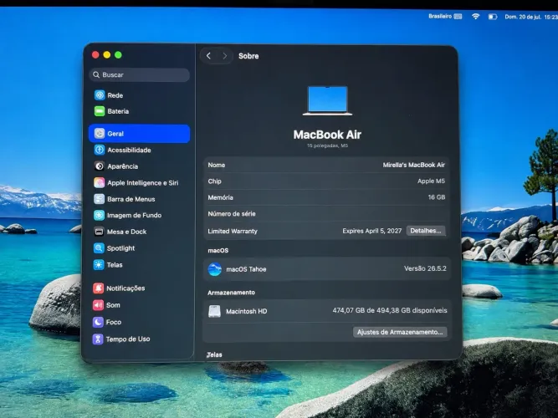Click the macOS Tahoe name text
This screenshot has width=558, height=418.
pos(246,269)
